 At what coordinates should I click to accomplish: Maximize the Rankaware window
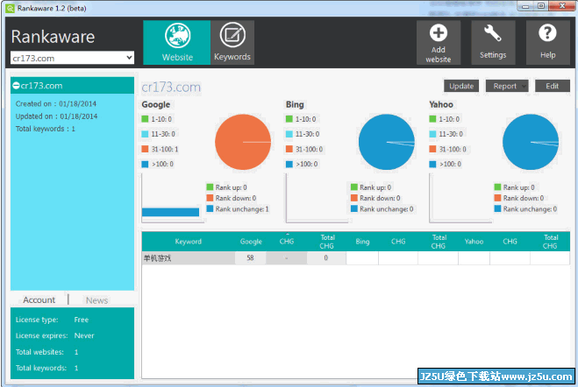(x=541, y=6)
